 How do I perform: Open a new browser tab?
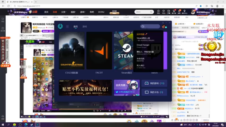(36, 2)
